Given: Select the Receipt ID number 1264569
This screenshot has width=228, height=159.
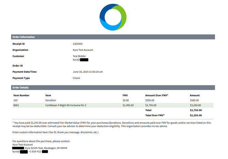Looking at the screenshot, I should tap(78, 44).
